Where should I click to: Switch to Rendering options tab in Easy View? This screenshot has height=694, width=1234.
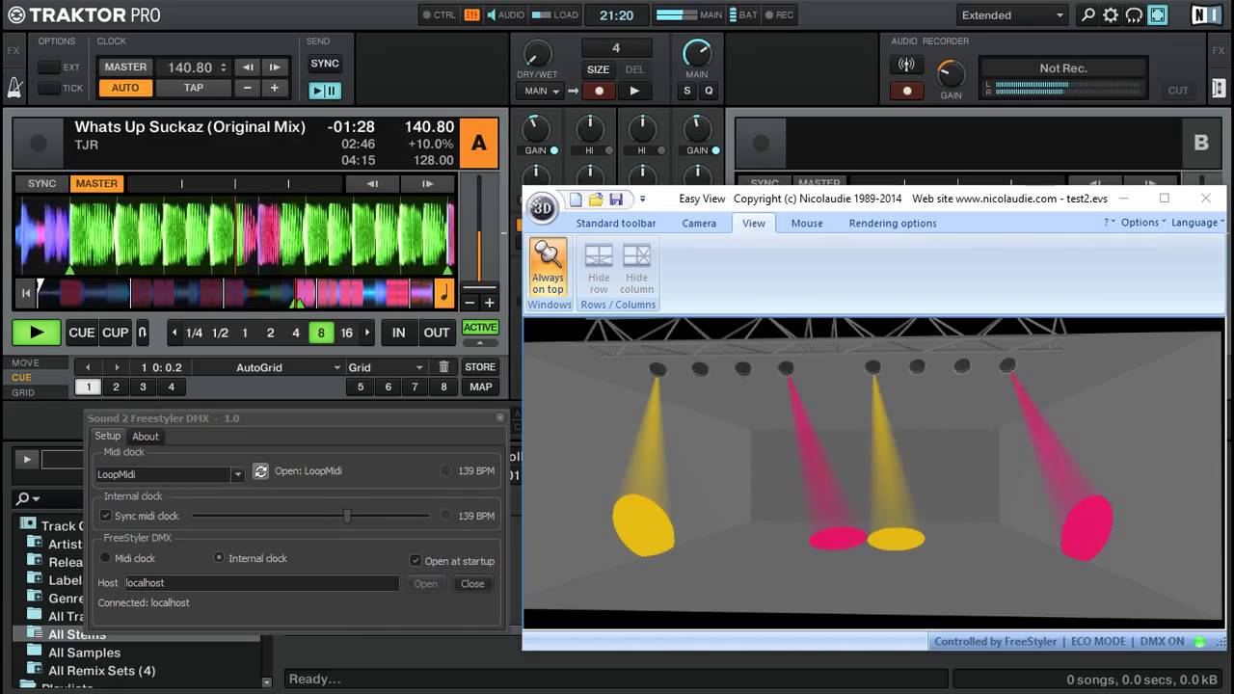[893, 223]
